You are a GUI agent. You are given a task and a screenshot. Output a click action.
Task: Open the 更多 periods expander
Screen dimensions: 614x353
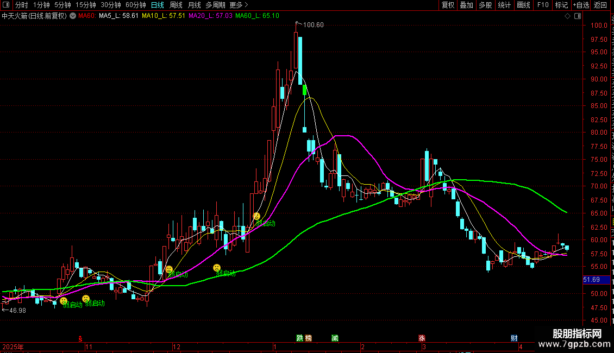point(239,5)
